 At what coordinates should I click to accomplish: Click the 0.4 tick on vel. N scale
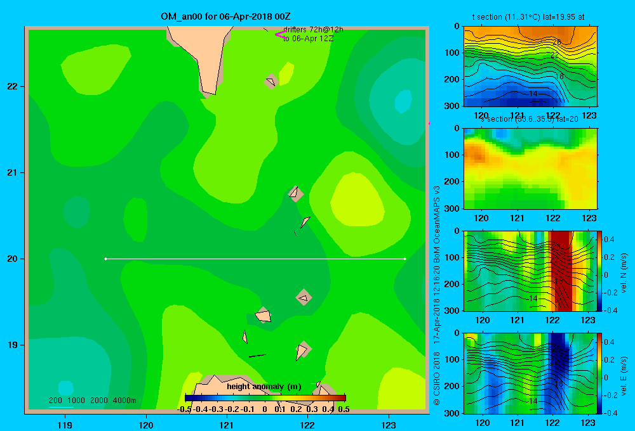coord(609,240)
